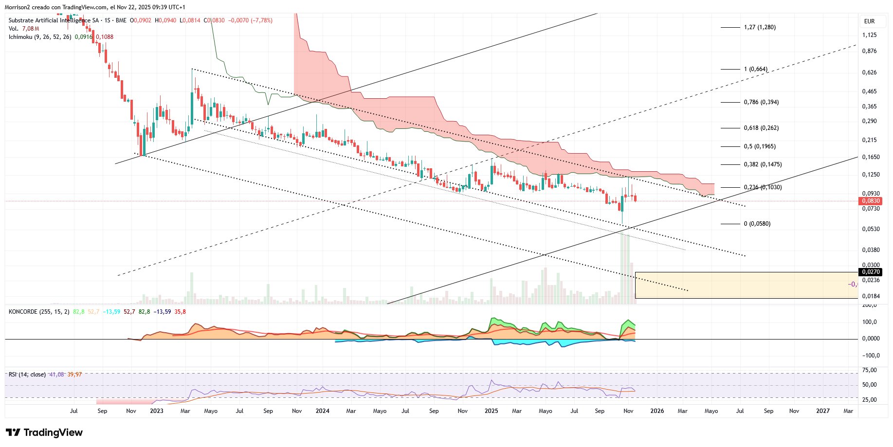The height and width of the screenshot is (447, 893).
Task: Click the KONCORDE (255, 15, 2) indicator legend
Action: coord(39,312)
